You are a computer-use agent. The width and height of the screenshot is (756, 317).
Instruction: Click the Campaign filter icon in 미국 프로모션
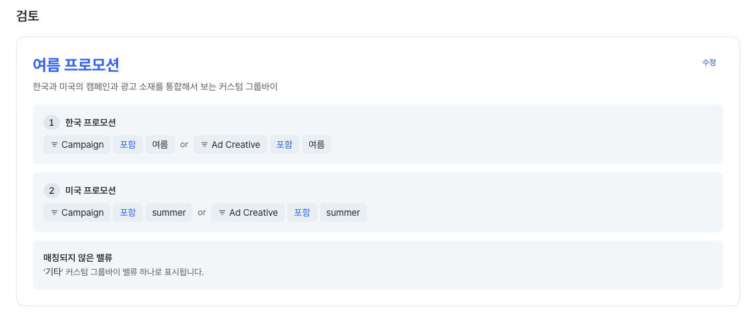click(x=54, y=212)
